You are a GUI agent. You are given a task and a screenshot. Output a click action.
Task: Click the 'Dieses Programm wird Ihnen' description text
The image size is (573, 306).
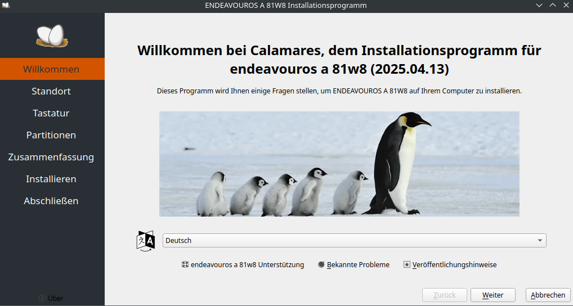point(339,91)
